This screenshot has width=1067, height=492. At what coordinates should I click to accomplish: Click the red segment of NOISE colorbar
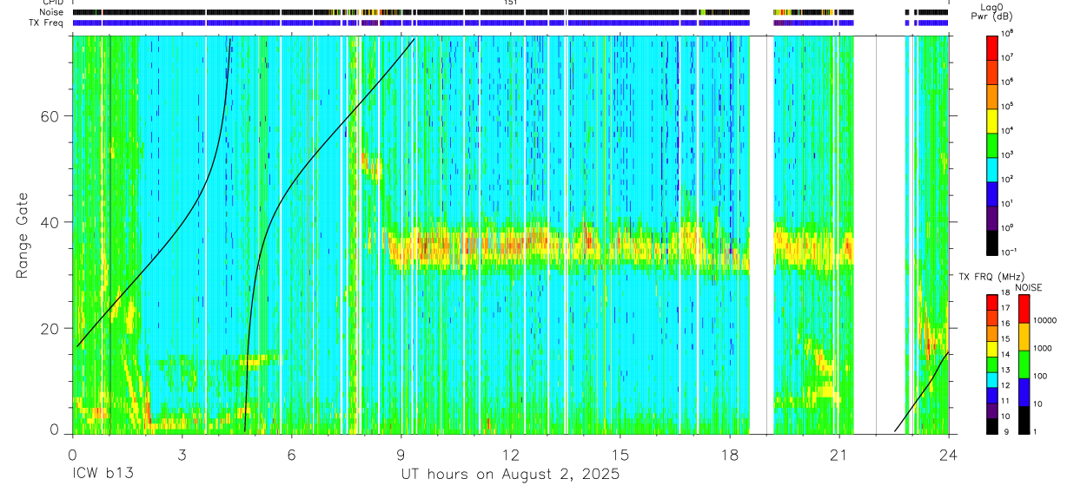point(1024,309)
